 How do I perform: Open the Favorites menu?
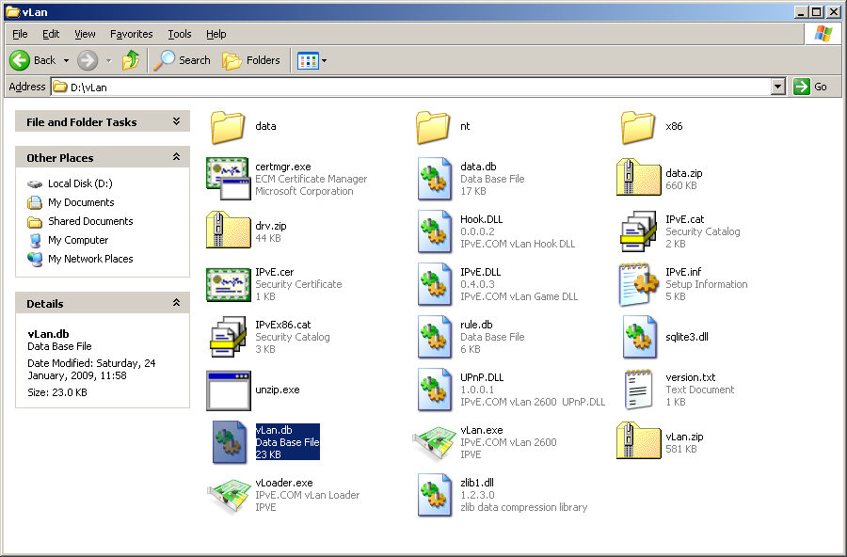[x=131, y=34]
